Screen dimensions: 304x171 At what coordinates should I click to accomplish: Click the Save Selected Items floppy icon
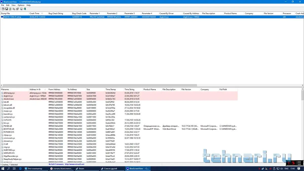point(7,9)
